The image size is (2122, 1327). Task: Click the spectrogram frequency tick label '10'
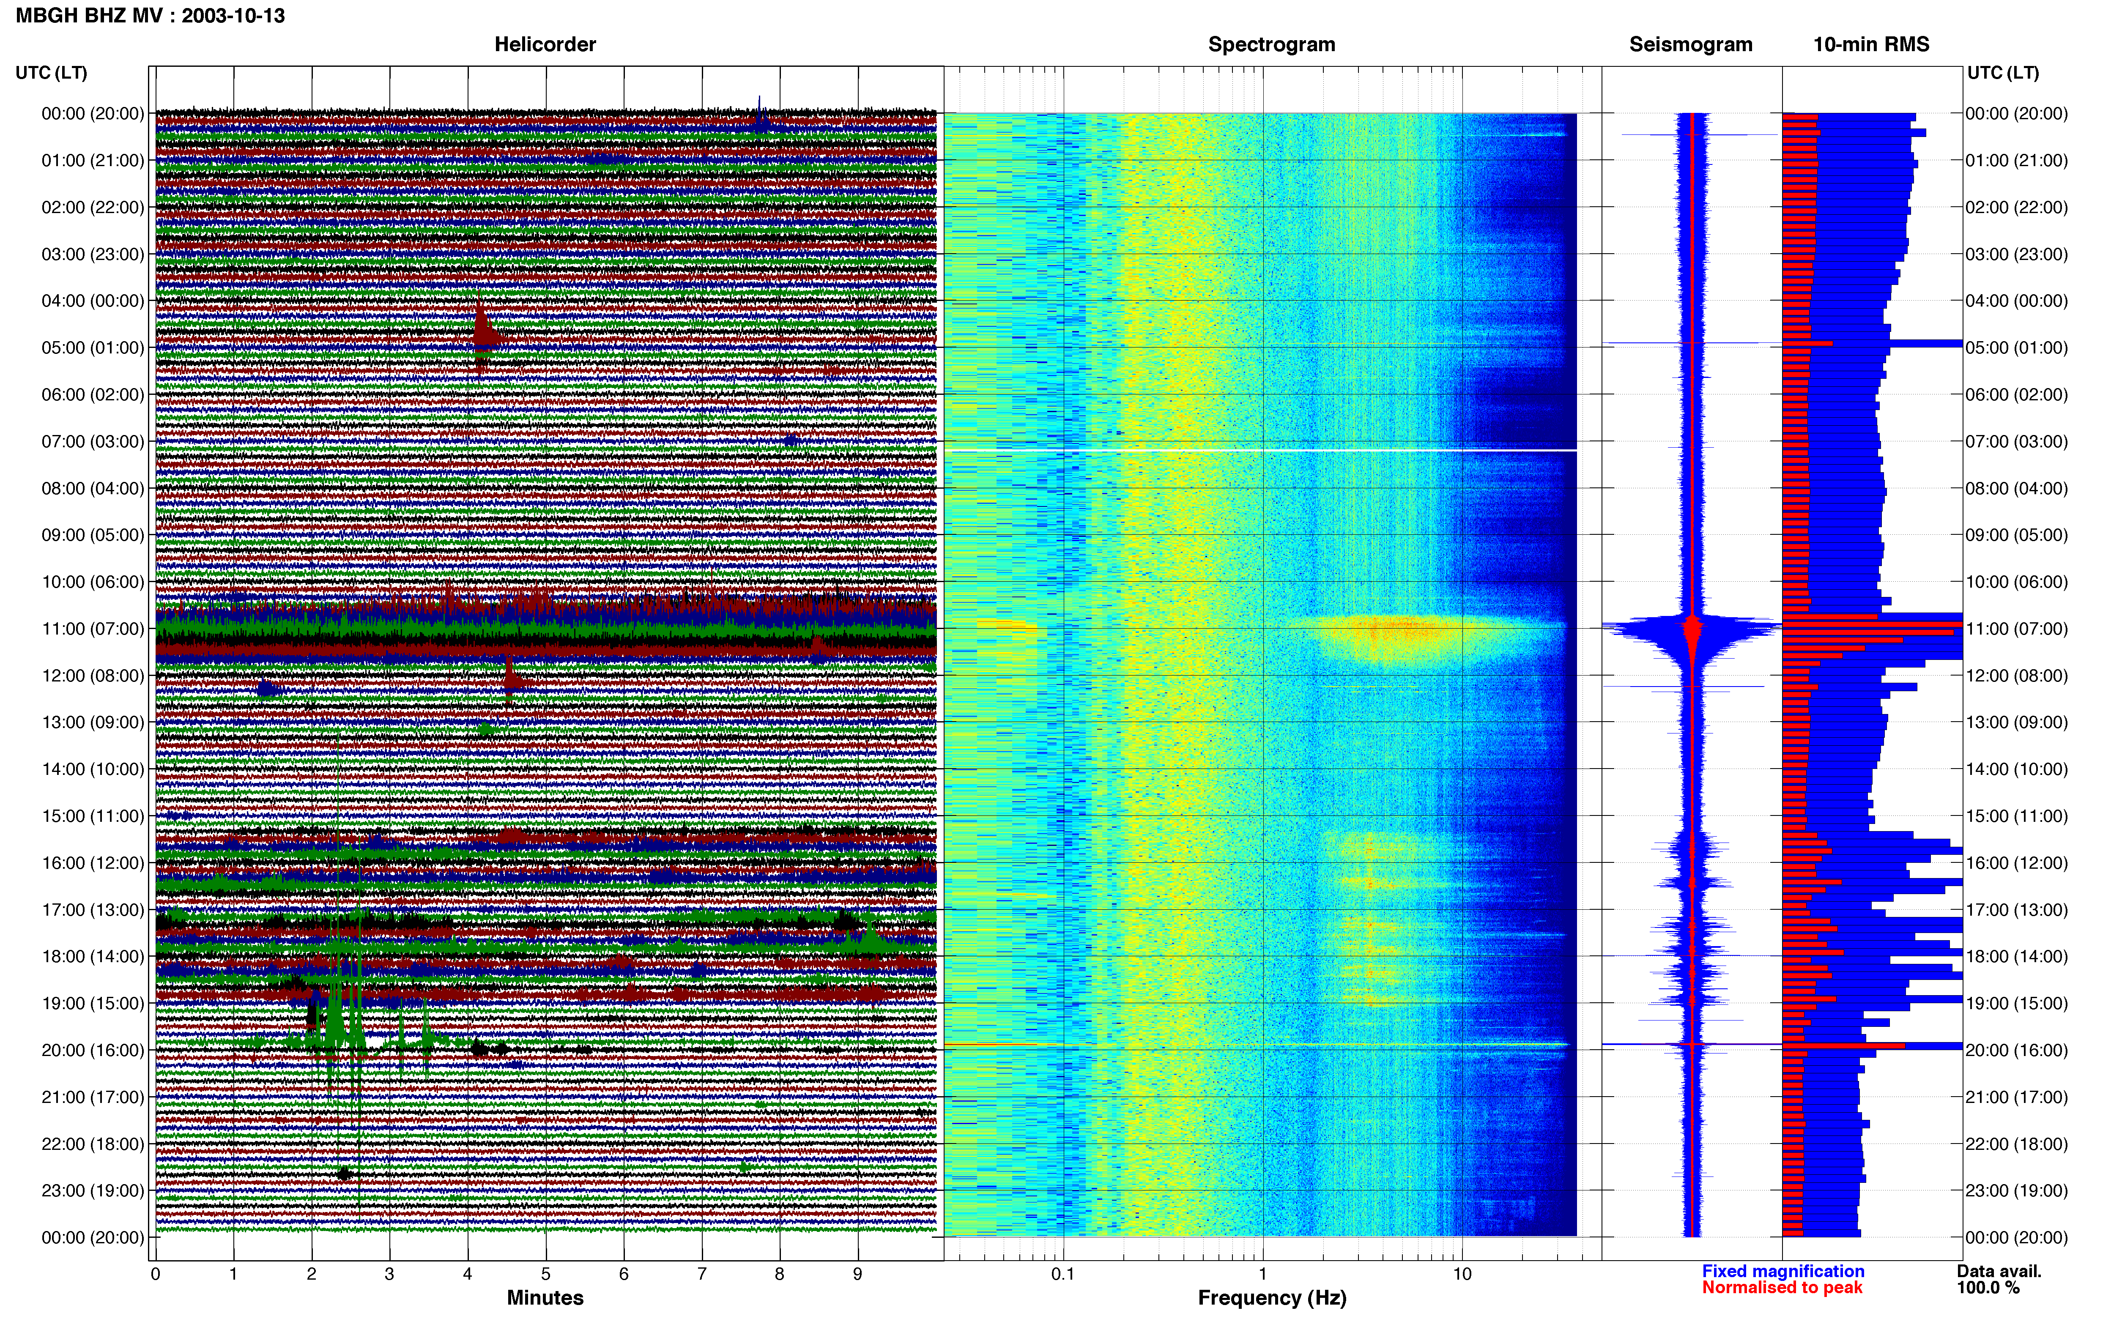[x=1462, y=1274]
